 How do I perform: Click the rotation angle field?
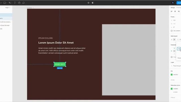(174, 27)
